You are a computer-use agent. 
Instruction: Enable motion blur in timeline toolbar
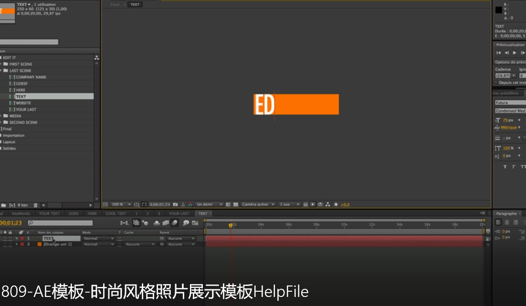tap(175, 223)
